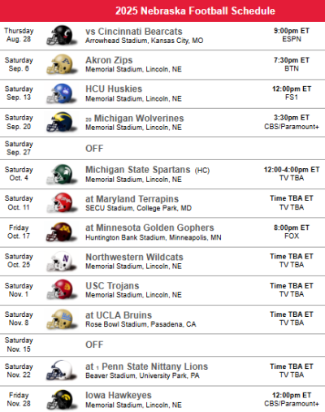The width and height of the screenshot is (325, 412).
Task: Click the 2025 Nebraska Football Schedule header
Action: 195,11
